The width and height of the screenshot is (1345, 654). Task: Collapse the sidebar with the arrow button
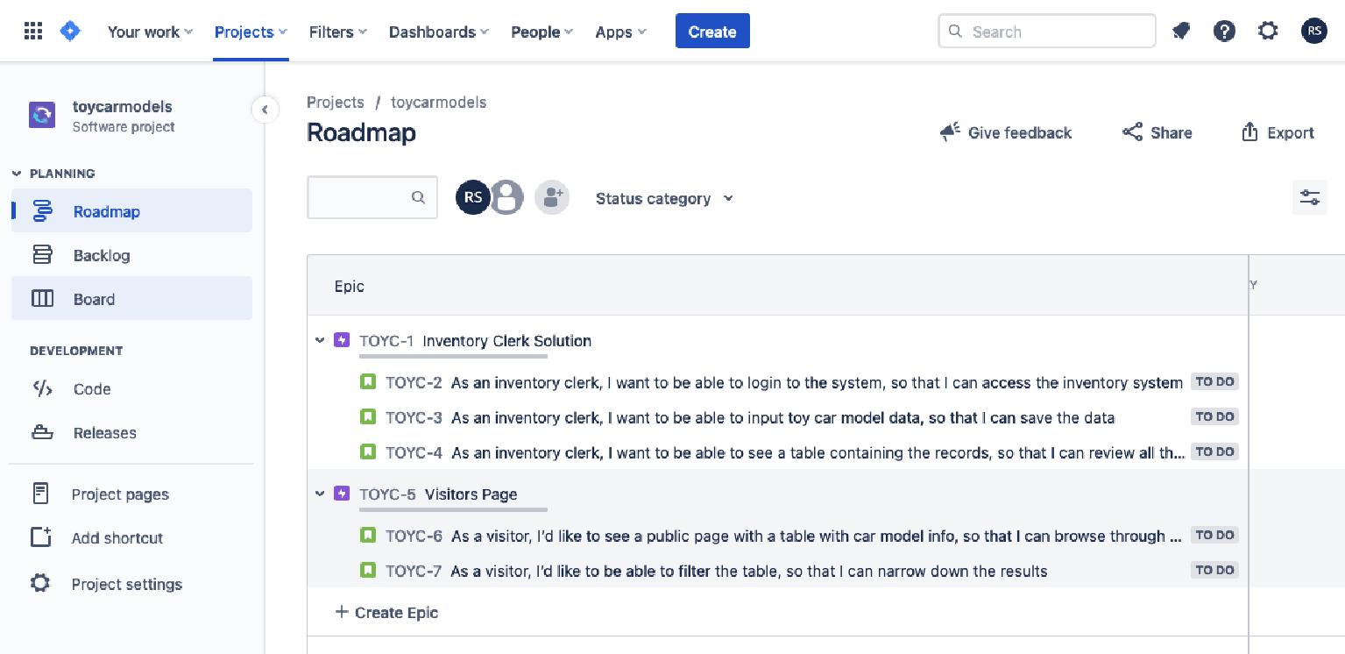coord(265,110)
